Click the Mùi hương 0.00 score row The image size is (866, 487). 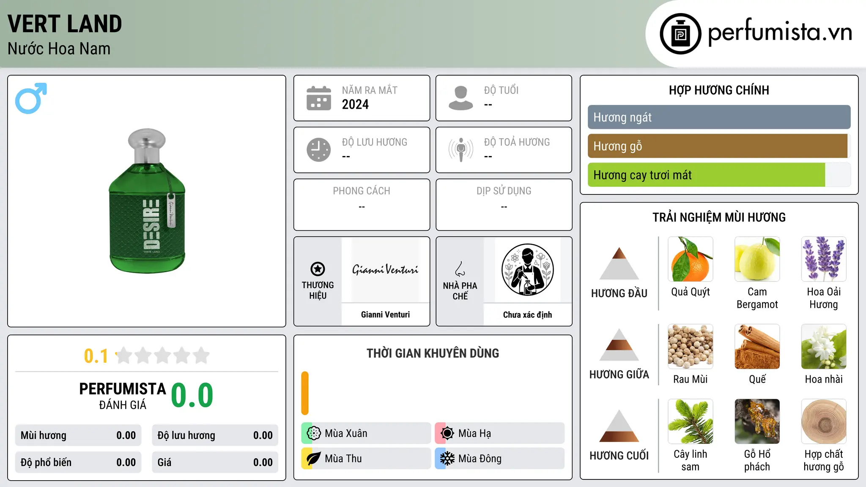coord(78,435)
